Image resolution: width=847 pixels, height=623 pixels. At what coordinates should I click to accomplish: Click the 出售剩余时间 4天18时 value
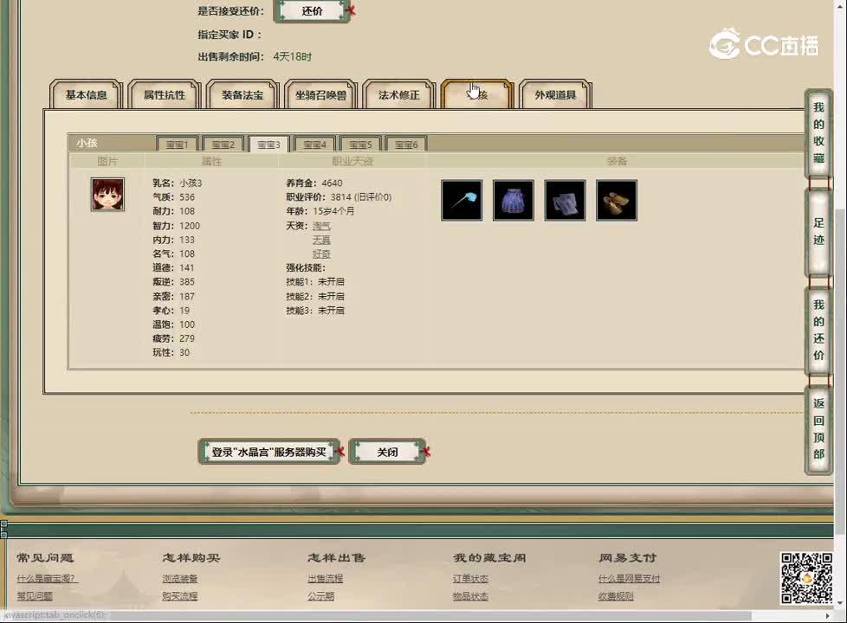click(292, 56)
